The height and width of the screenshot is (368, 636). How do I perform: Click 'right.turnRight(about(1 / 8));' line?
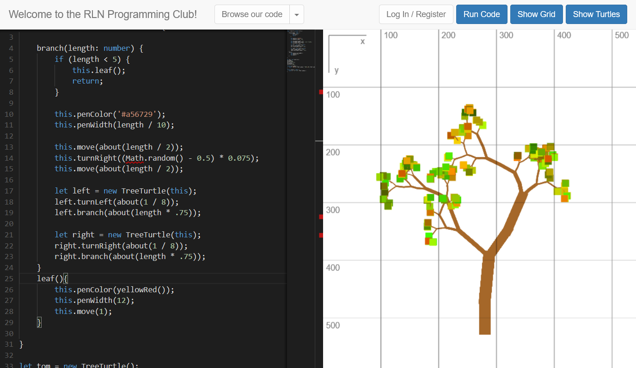click(x=121, y=246)
